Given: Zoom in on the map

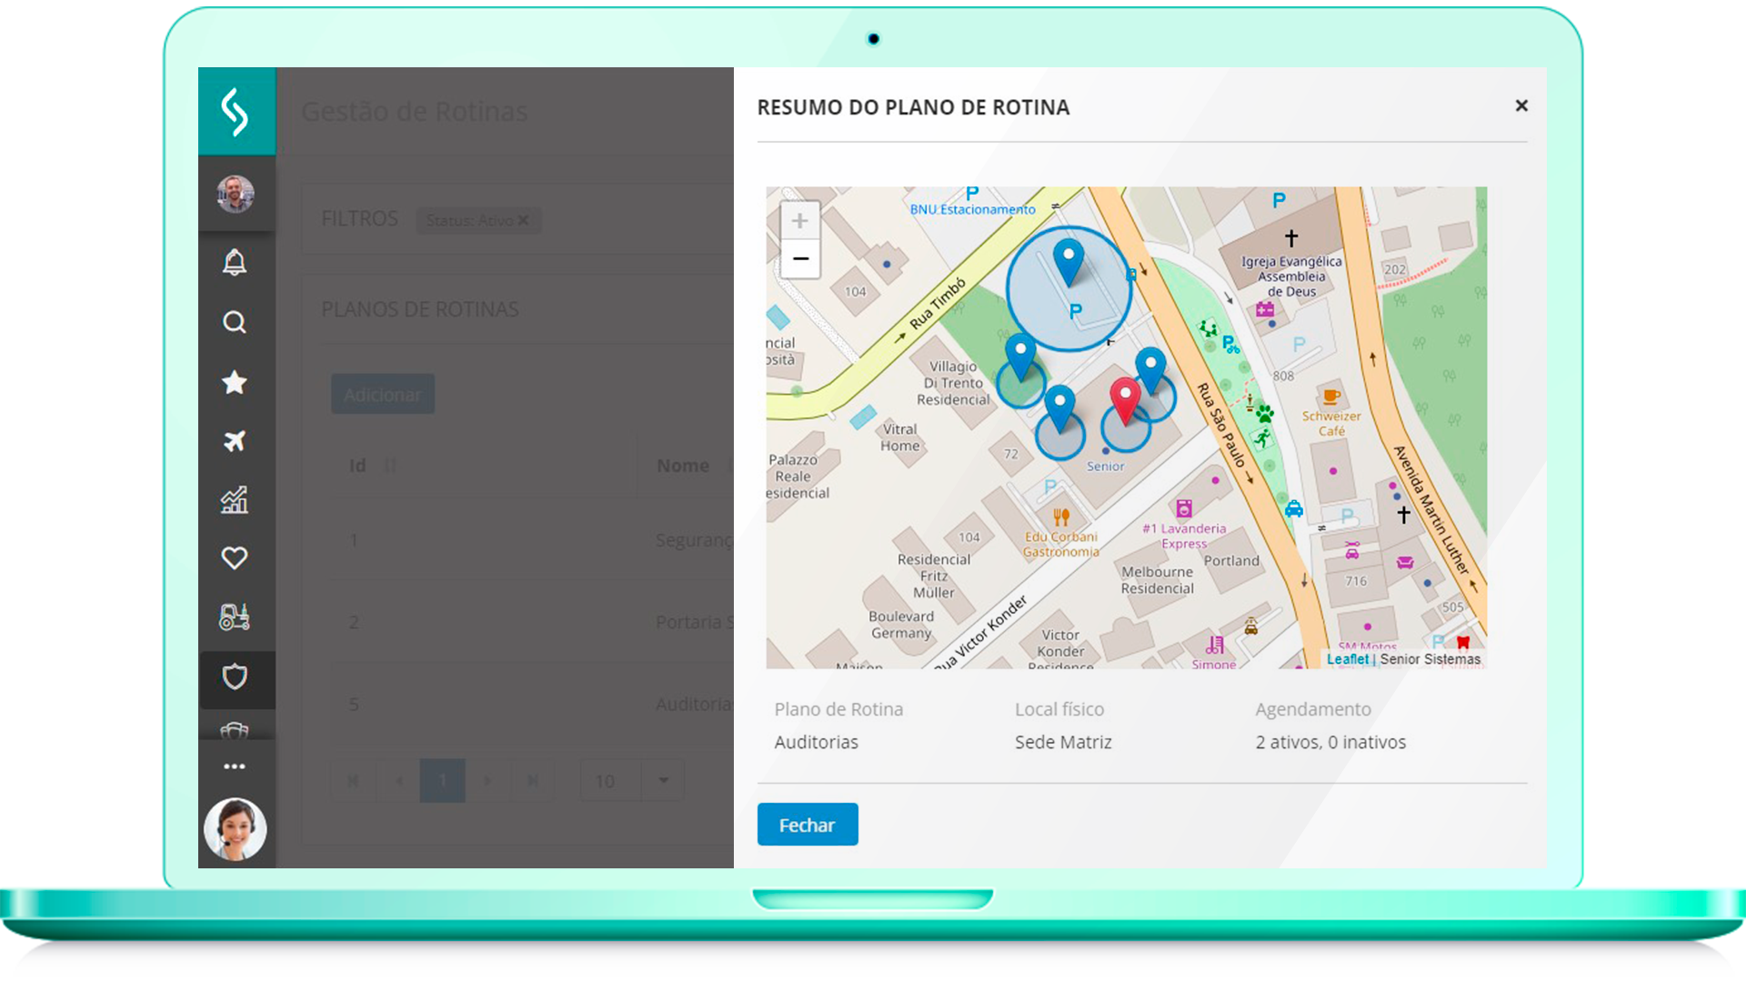Looking at the screenshot, I should coord(799,221).
